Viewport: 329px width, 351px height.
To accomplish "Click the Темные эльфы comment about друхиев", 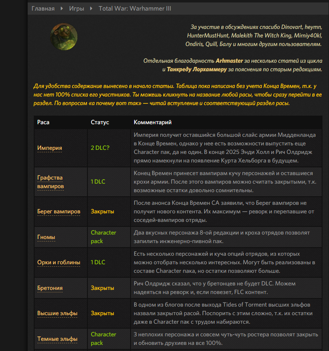I will [x=226, y=339].
